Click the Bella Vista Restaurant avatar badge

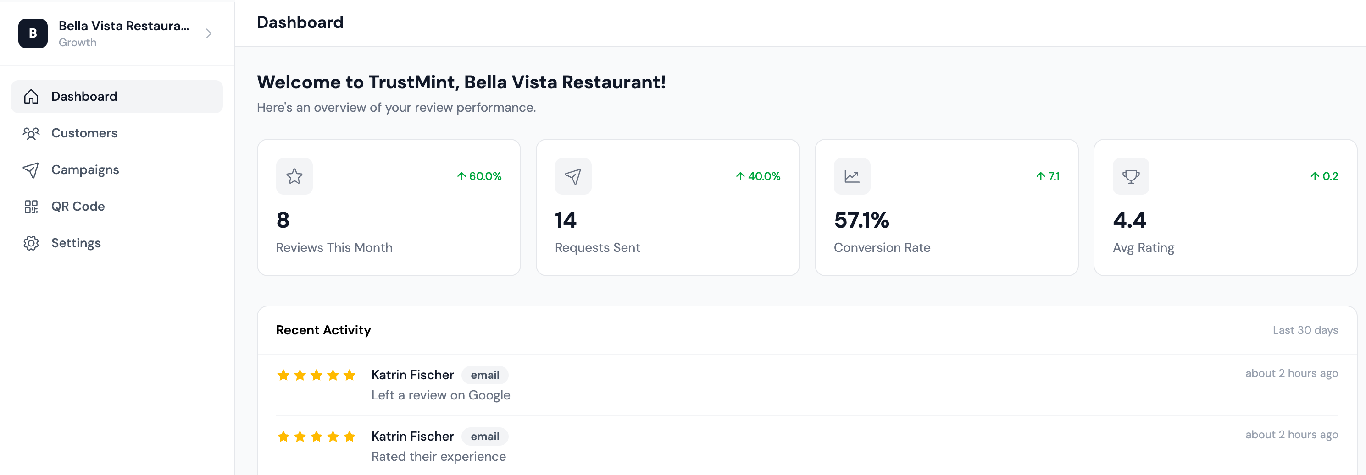click(x=33, y=33)
